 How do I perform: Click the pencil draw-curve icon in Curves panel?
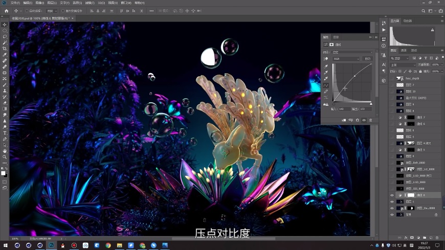tap(326, 92)
